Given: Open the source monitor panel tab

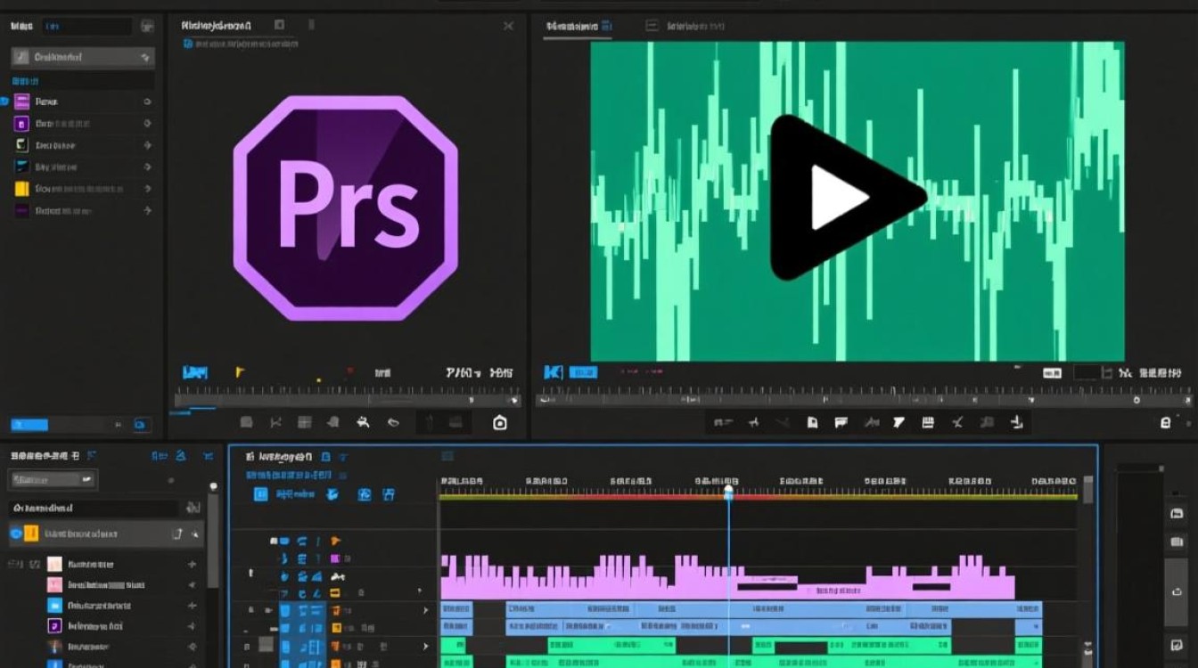Looking at the screenshot, I should point(216,27).
